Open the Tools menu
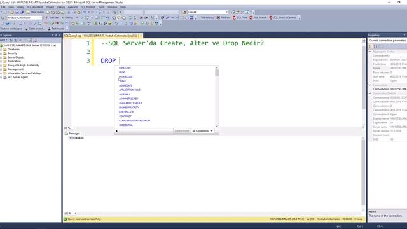 click(x=102, y=7)
